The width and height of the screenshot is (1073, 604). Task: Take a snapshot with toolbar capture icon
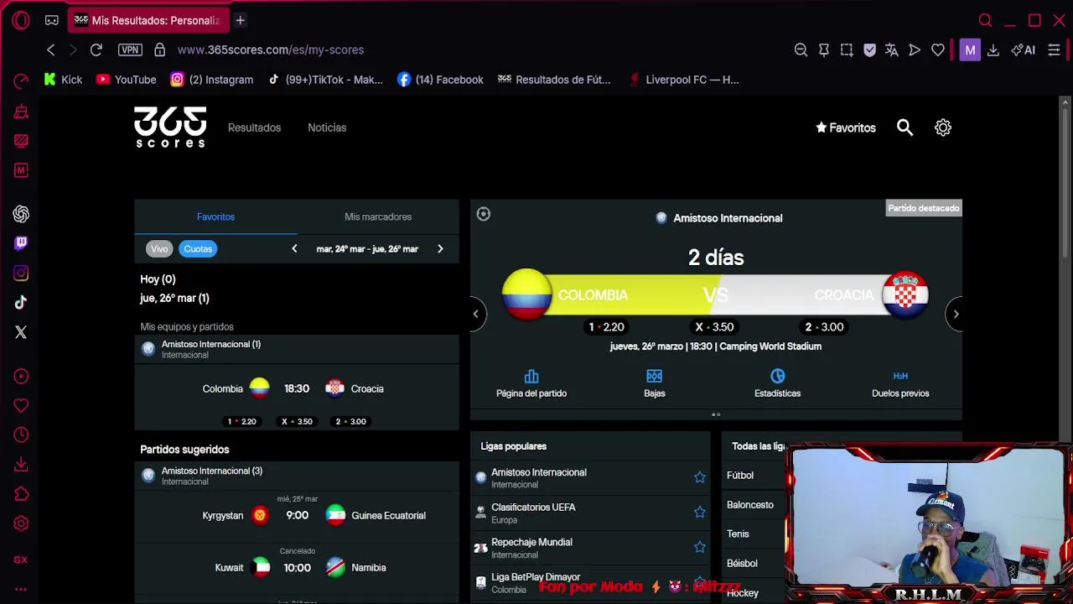click(847, 49)
